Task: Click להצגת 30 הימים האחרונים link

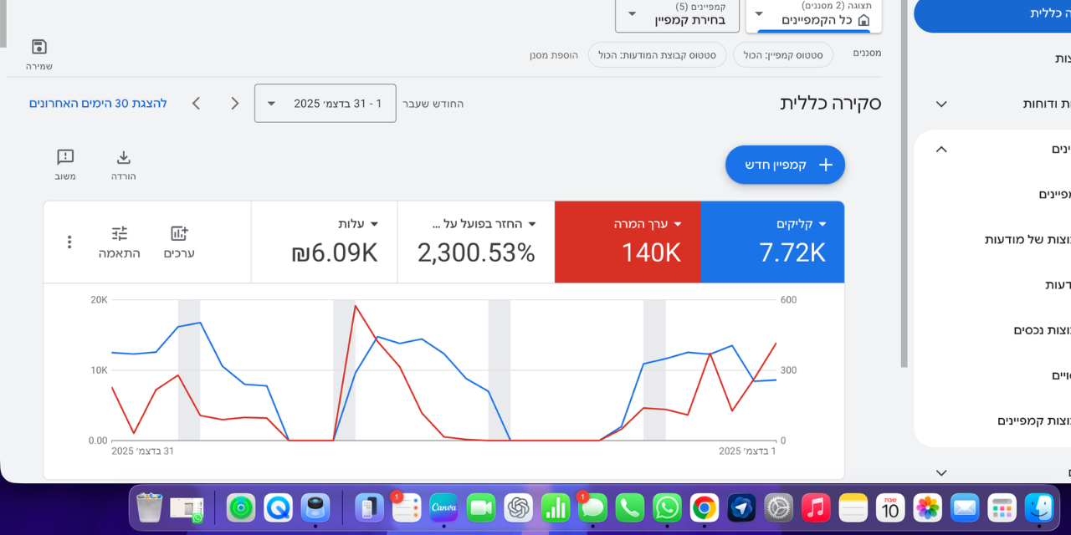Action: 98,104
